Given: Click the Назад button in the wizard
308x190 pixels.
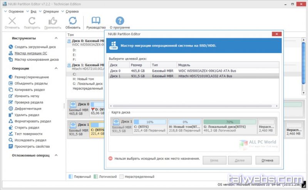Looking at the screenshot, I should point(214,160).
